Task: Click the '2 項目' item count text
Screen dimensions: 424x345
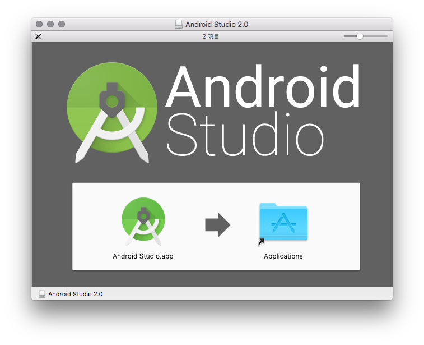Action: [x=211, y=36]
